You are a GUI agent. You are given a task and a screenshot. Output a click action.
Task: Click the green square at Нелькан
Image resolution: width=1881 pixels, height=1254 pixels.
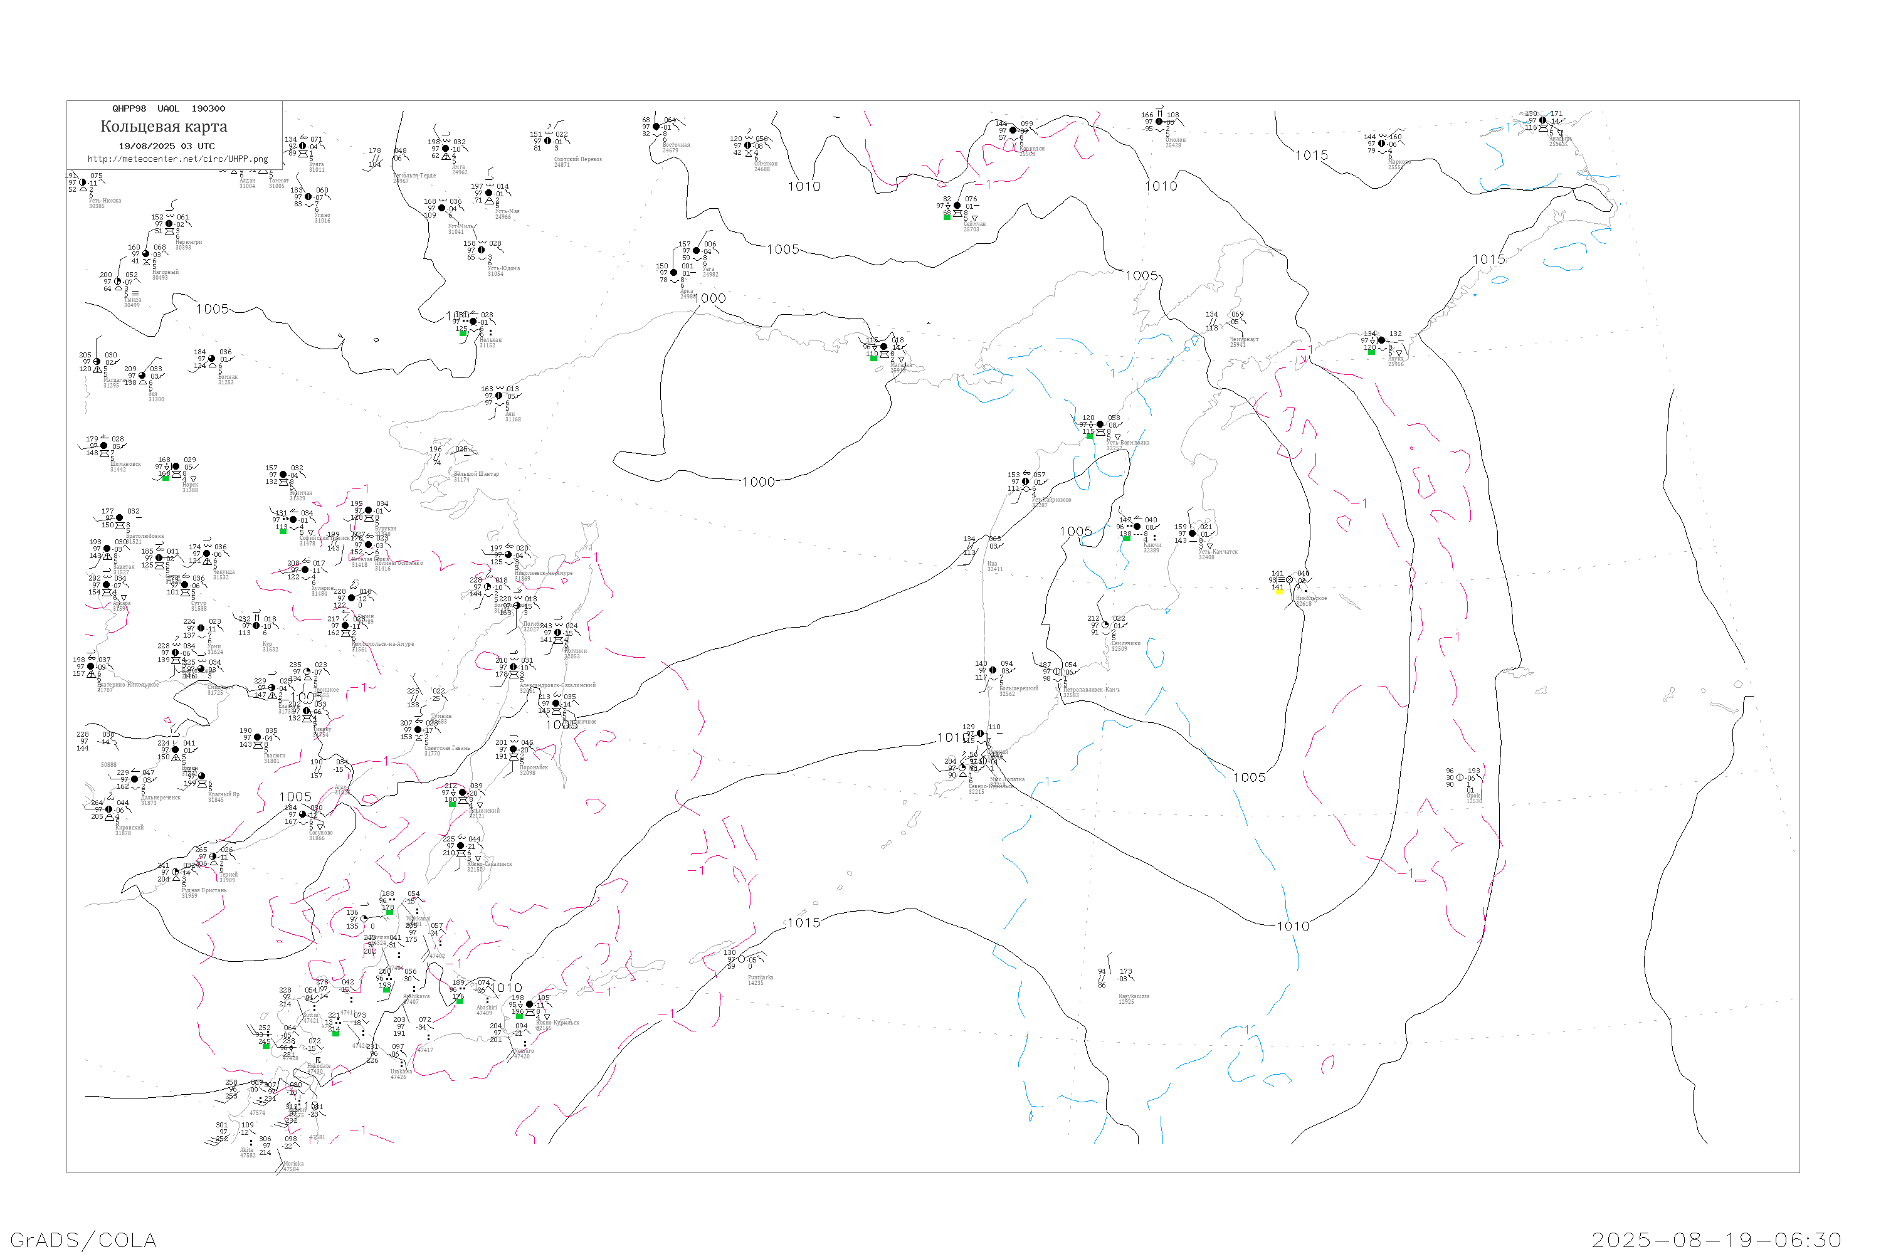tap(463, 333)
